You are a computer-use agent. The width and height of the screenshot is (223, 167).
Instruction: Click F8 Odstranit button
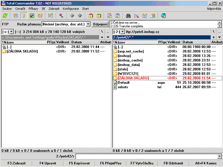coord(173,163)
